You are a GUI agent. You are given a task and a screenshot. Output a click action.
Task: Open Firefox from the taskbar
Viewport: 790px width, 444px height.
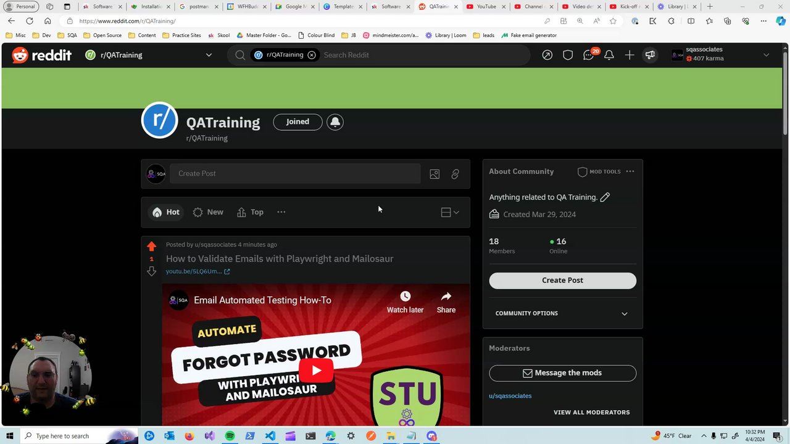click(x=189, y=436)
